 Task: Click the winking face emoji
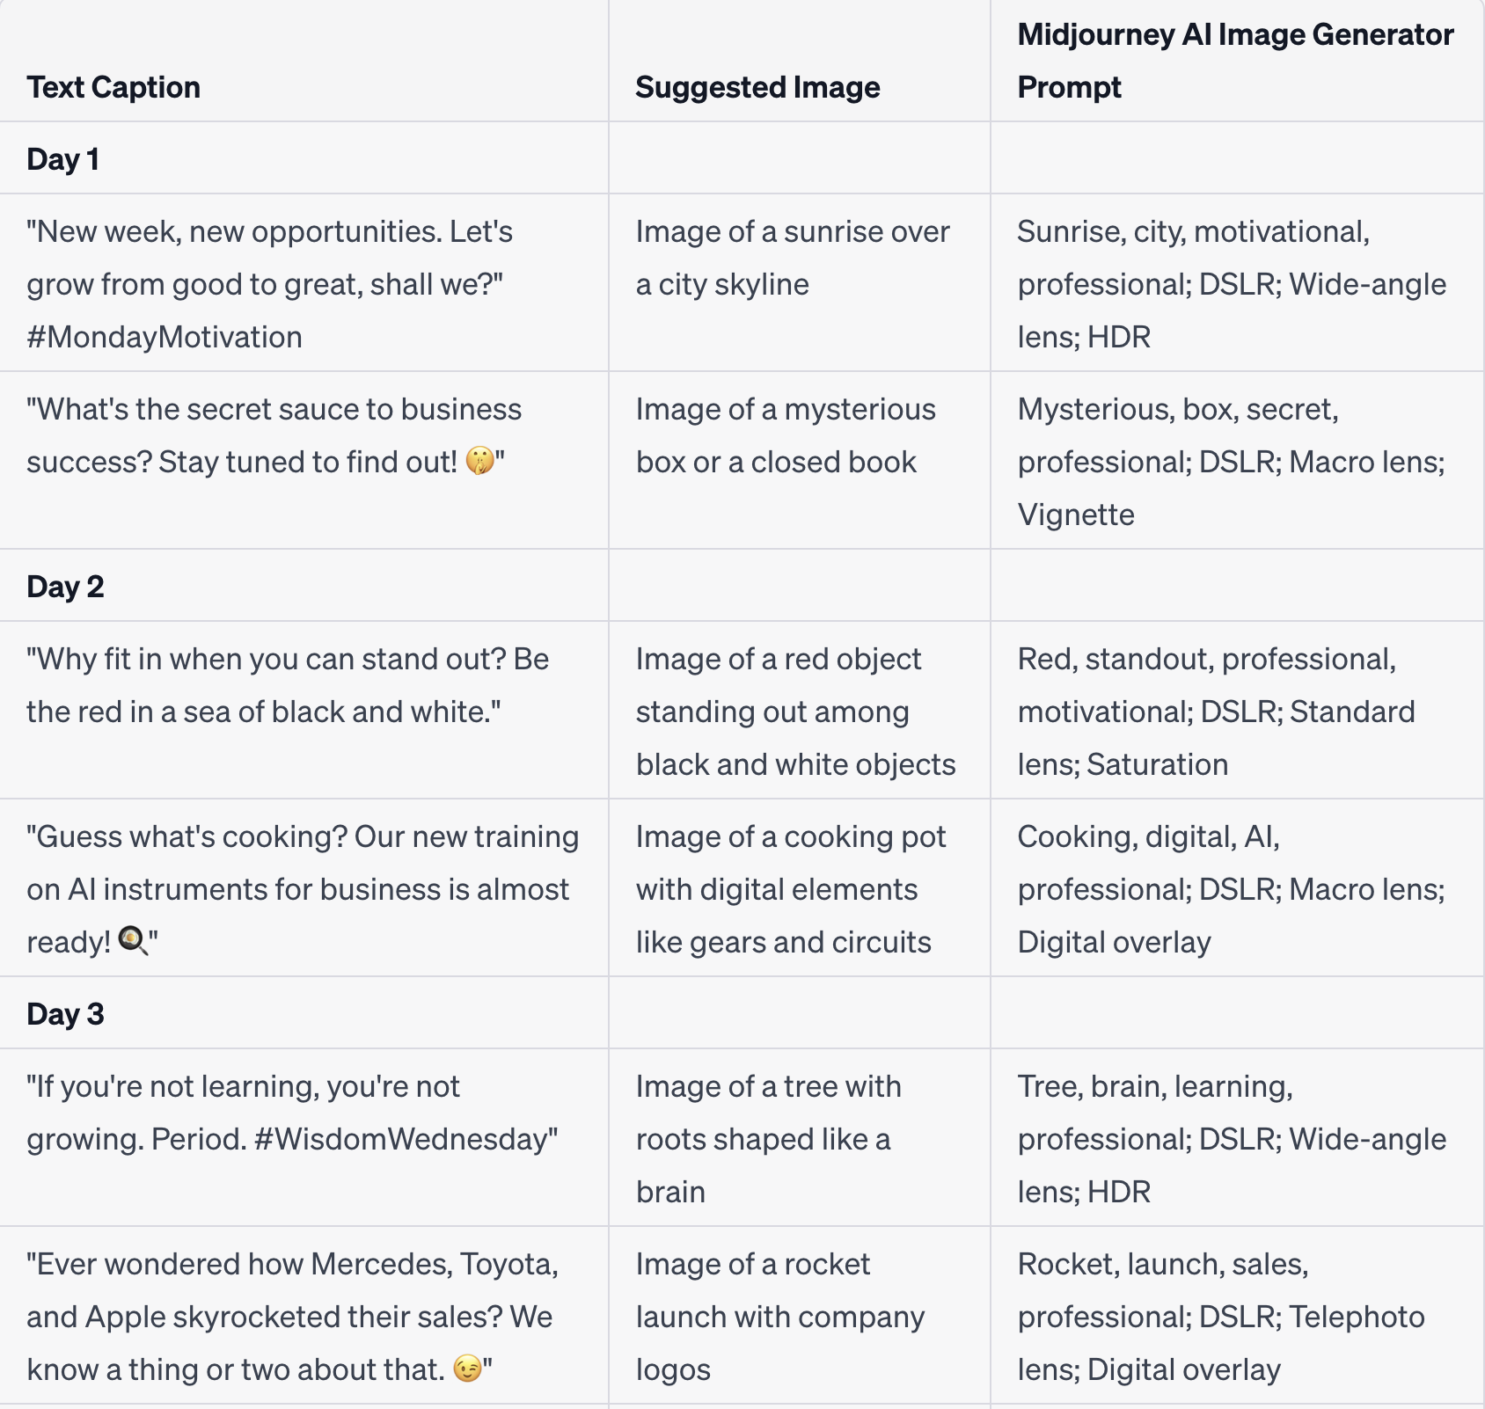click(467, 1369)
